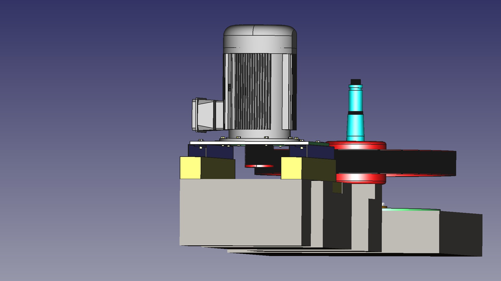This screenshot has width=501, height=281.
Task: Click the right yellow clamp block
Action: [291, 168]
